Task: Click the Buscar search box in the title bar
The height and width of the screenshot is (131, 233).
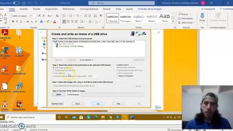Action: [x=121, y=3]
